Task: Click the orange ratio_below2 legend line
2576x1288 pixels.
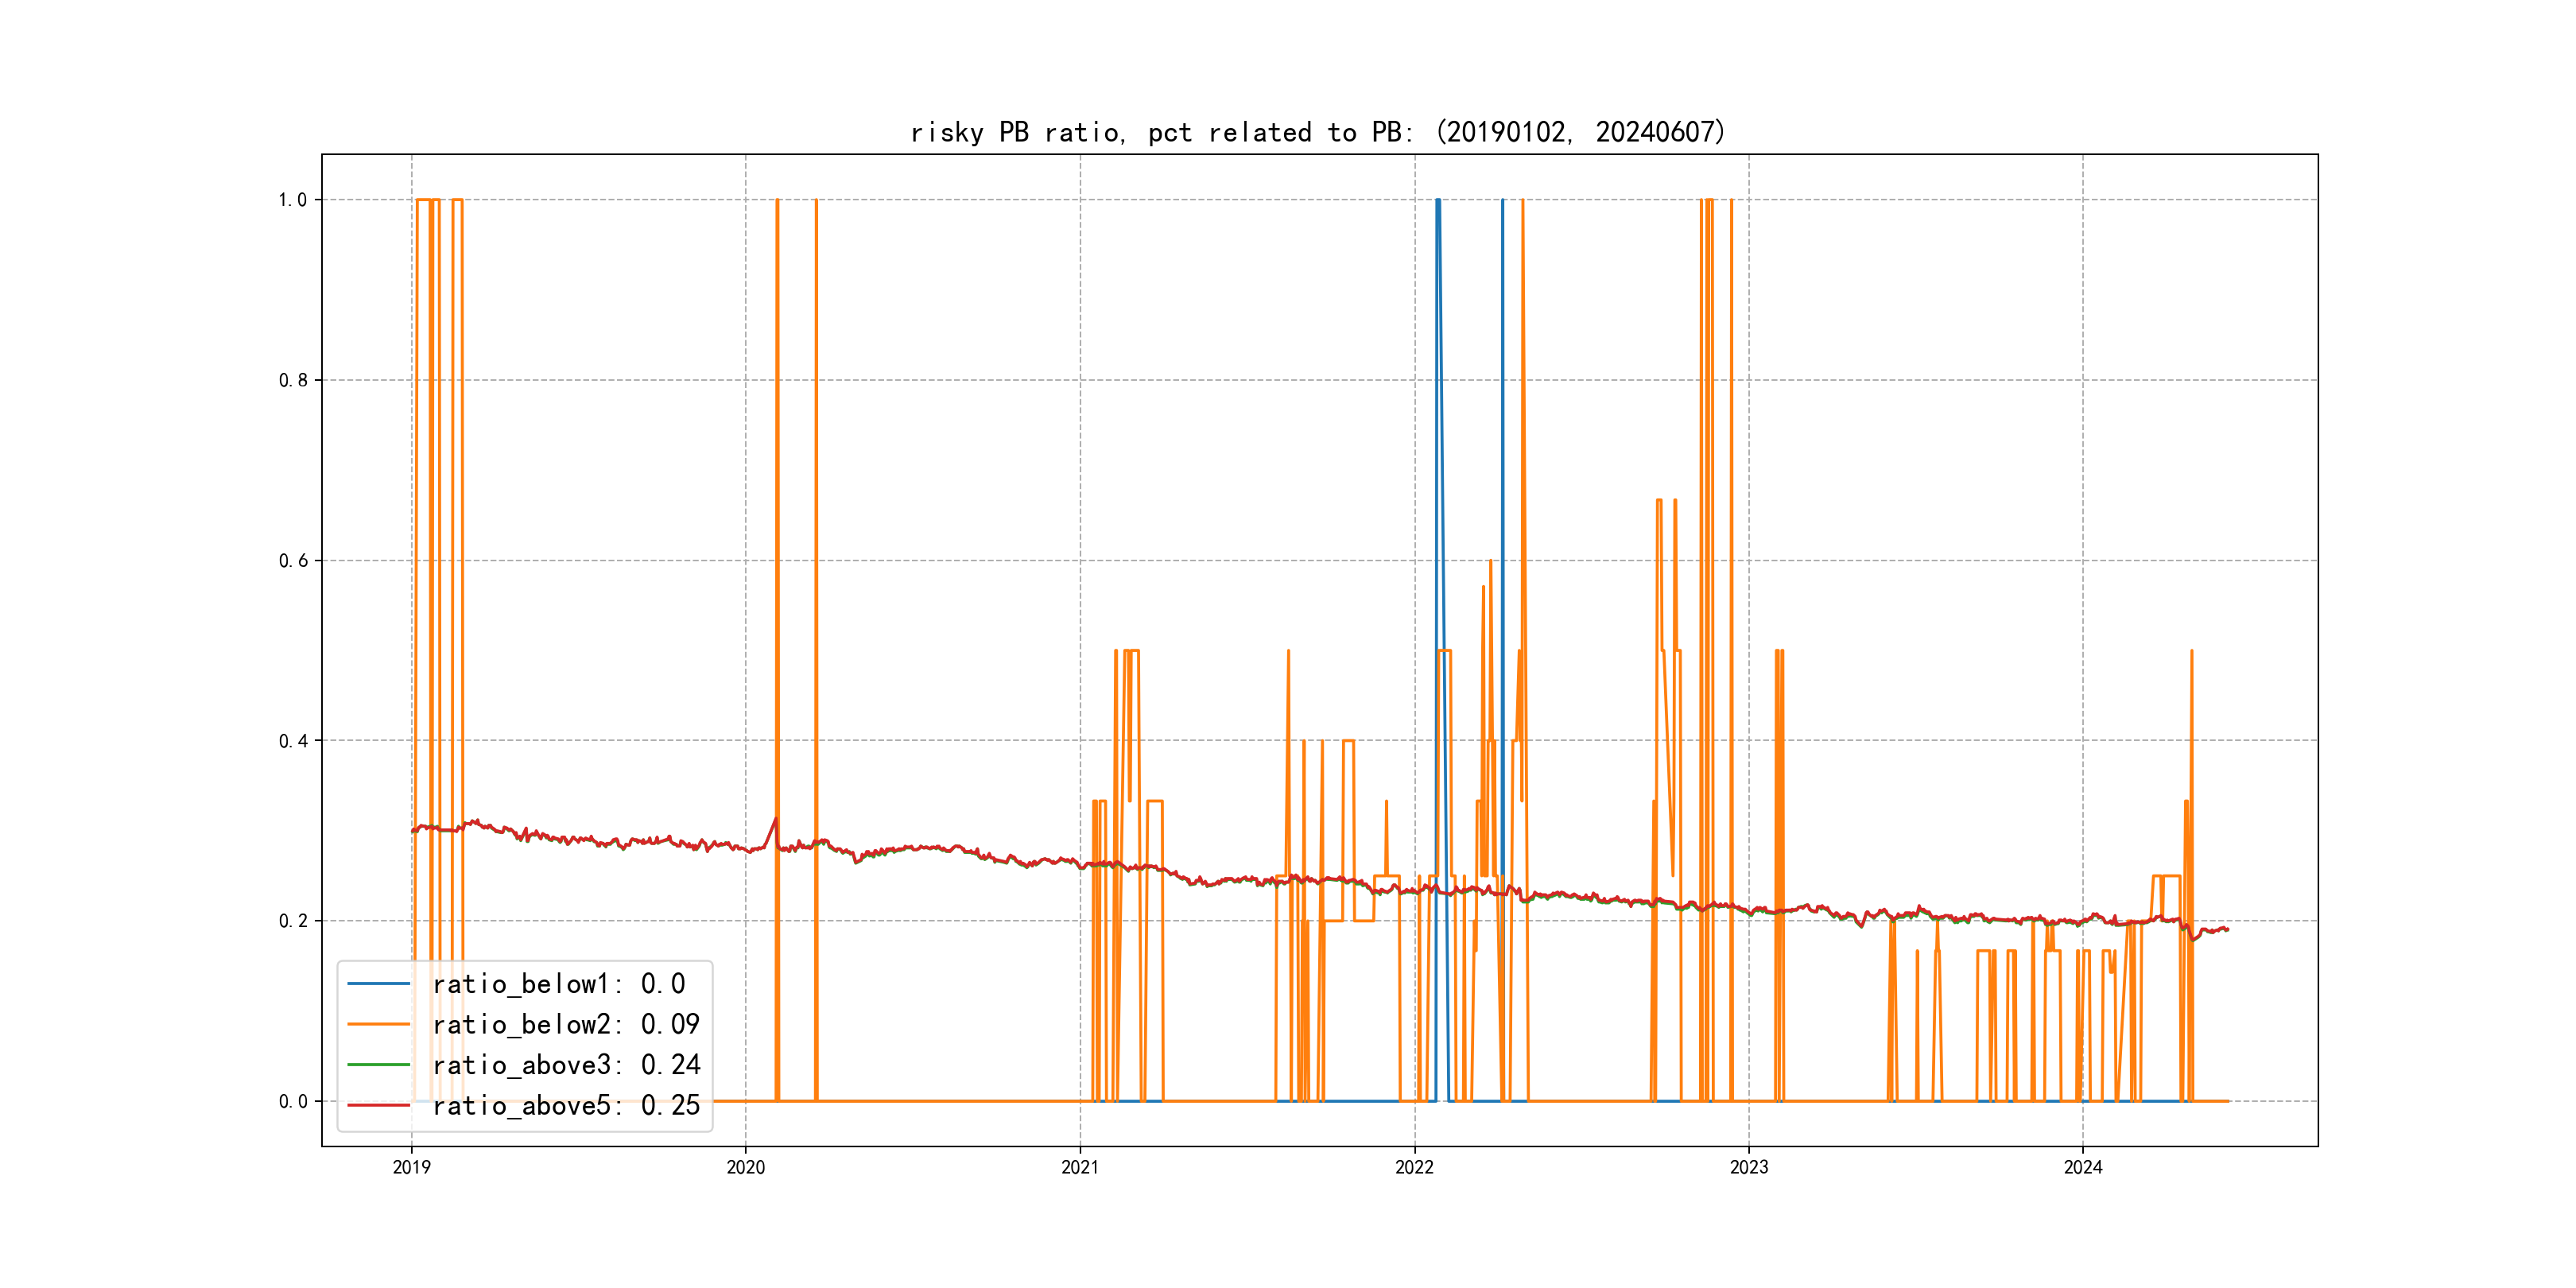Action: point(378,1024)
